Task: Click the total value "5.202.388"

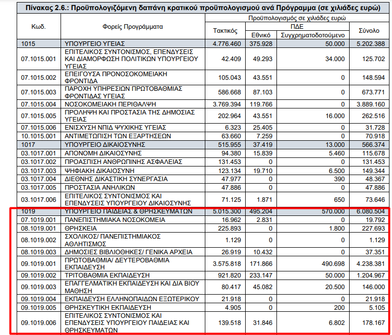Action: (369, 44)
